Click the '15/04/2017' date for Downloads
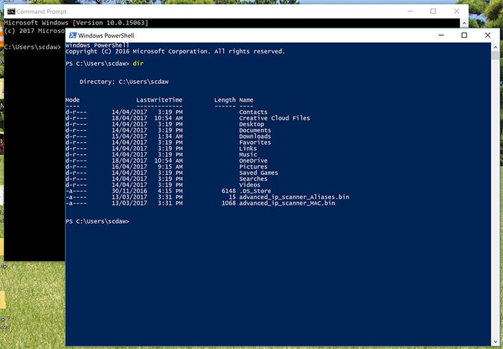The width and height of the screenshot is (503, 349). [129, 137]
